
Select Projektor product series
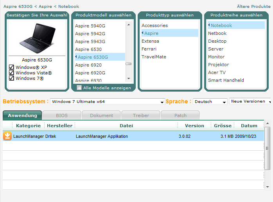coord(218,65)
